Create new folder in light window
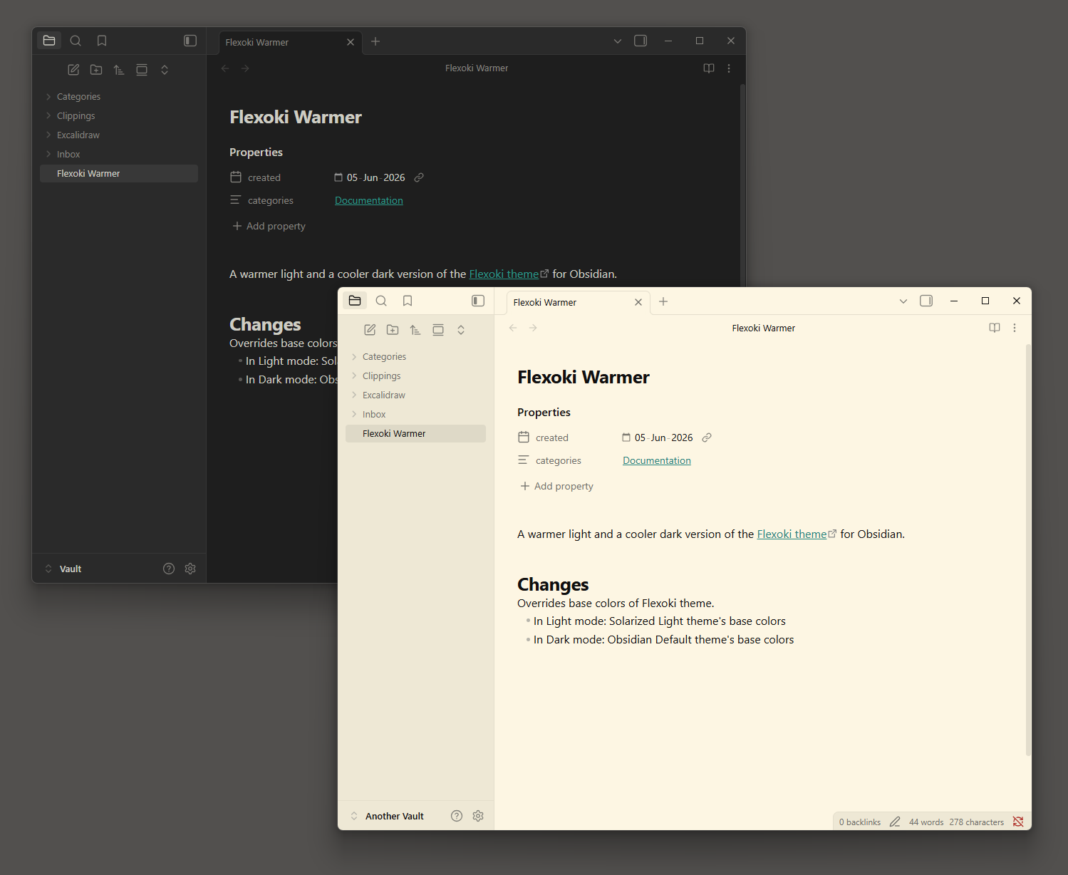This screenshot has width=1068, height=875. (393, 330)
